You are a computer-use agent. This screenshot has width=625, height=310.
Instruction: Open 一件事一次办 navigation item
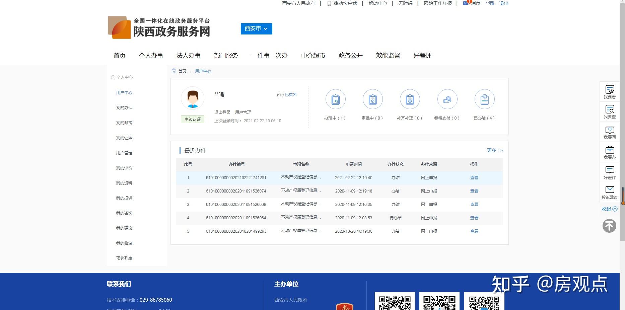pos(270,56)
